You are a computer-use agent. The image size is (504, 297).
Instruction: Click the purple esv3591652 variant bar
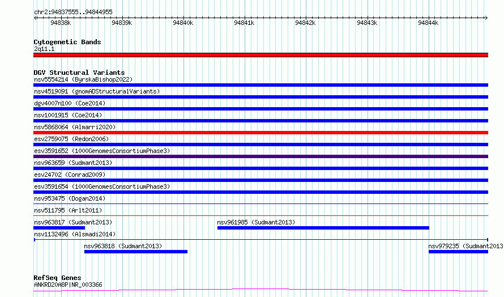click(260, 156)
